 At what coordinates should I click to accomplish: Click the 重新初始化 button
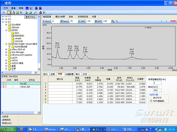30,17
